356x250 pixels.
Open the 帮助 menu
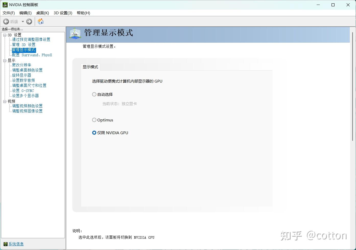(83, 13)
